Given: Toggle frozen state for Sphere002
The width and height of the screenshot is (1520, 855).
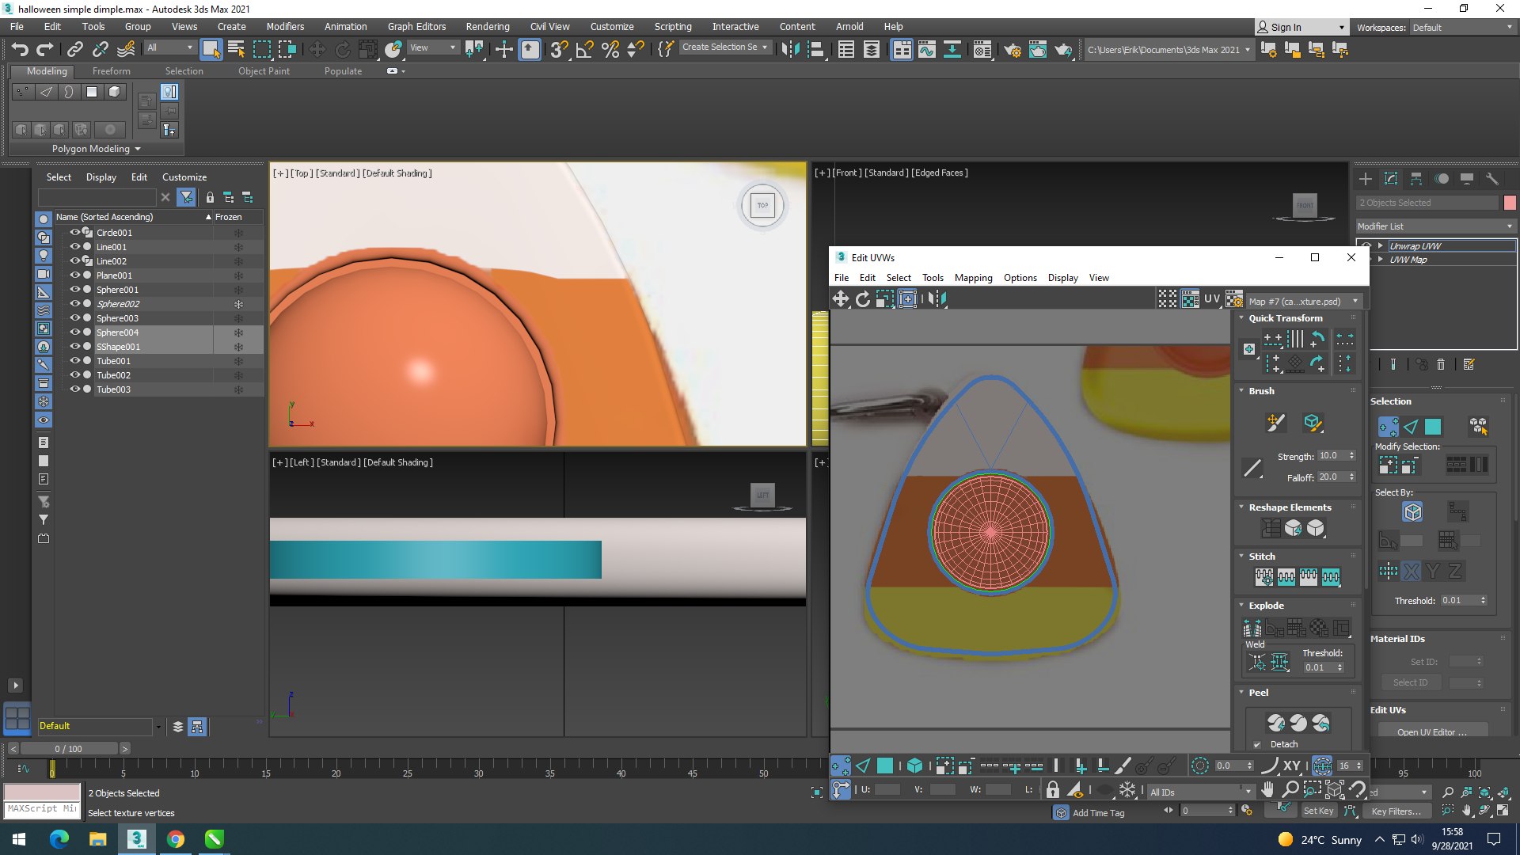Looking at the screenshot, I should click(x=238, y=304).
